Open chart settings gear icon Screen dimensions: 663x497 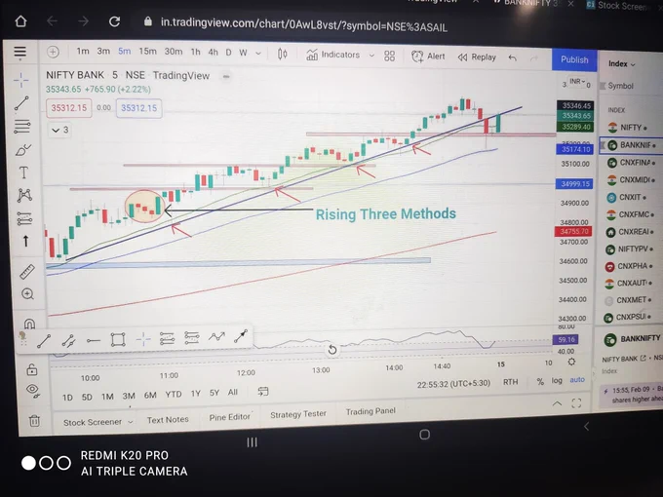click(x=571, y=362)
